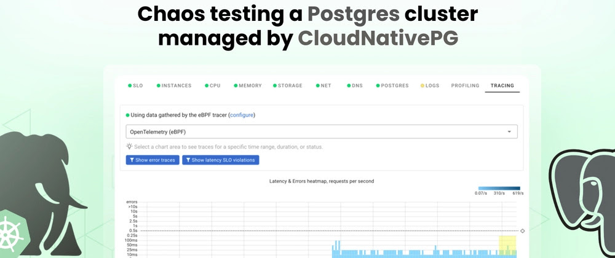
Task: Open the MEMORY tab
Action: tap(250, 85)
